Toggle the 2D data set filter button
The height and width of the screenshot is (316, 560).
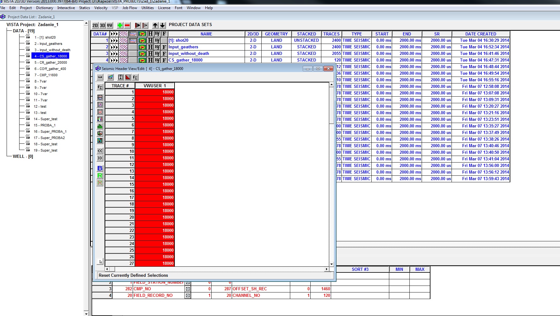click(95, 25)
